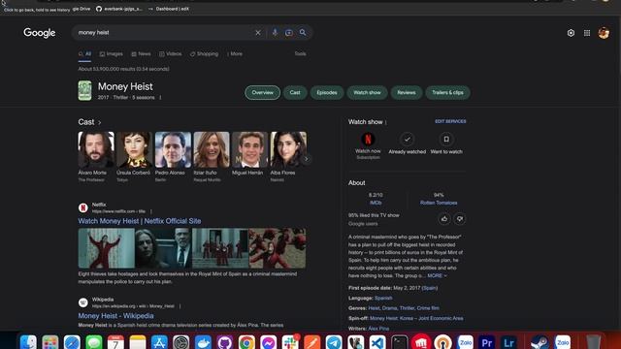Open the Money Heist poster thumbnail
The width and height of the screenshot is (621, 349).
click(84, 90)
